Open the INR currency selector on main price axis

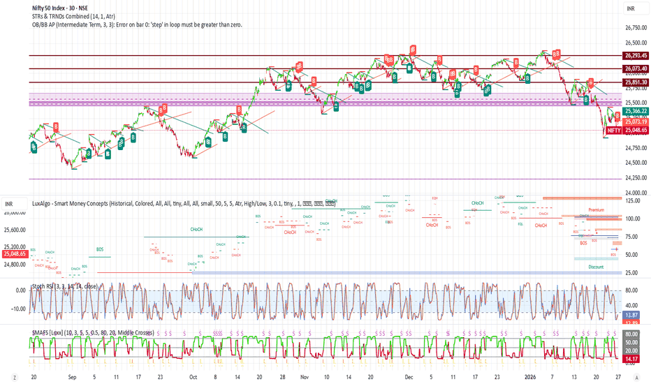(631, 8)
